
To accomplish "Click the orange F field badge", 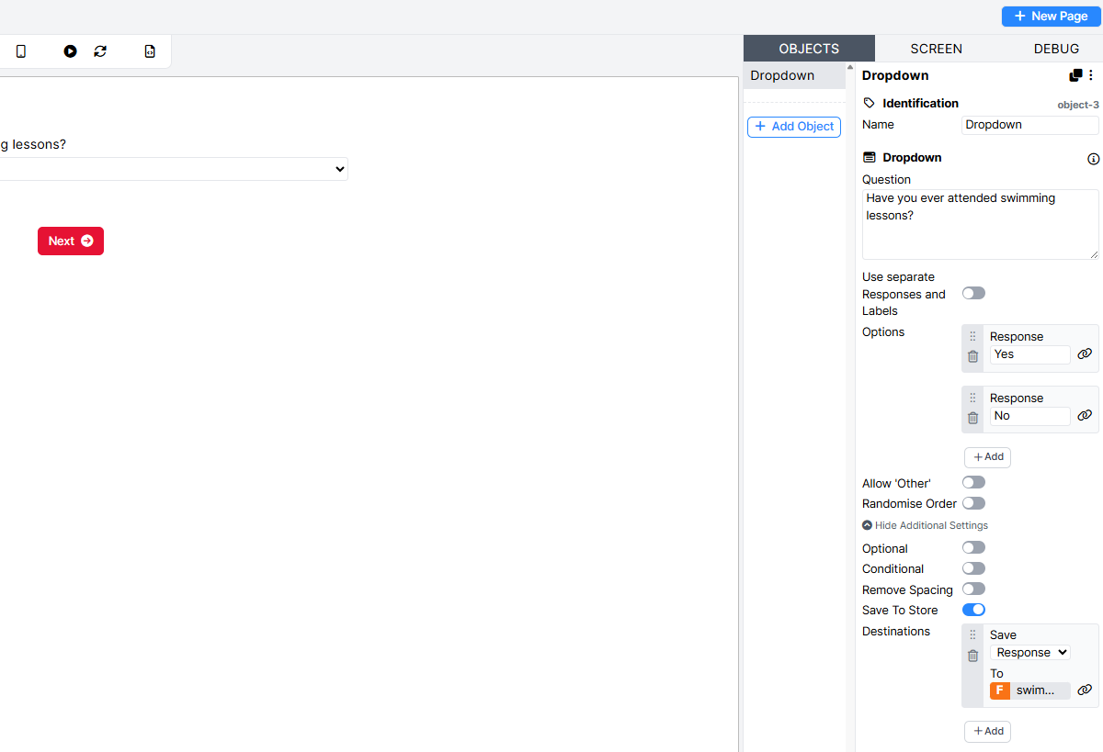I will [999, 690].
